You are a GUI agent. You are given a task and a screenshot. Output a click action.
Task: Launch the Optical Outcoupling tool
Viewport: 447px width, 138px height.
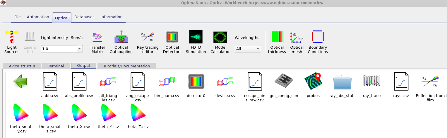(121, 42)
